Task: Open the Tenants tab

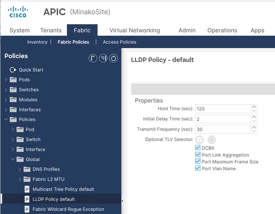Action: (51, 30)
